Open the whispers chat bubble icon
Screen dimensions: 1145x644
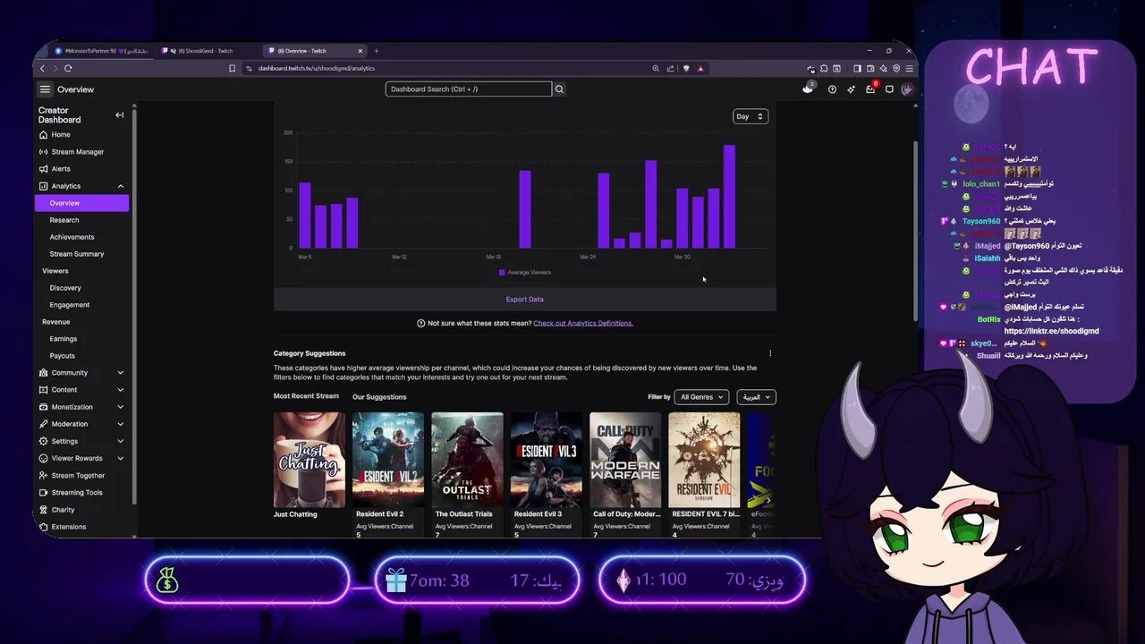pos(889,89)
